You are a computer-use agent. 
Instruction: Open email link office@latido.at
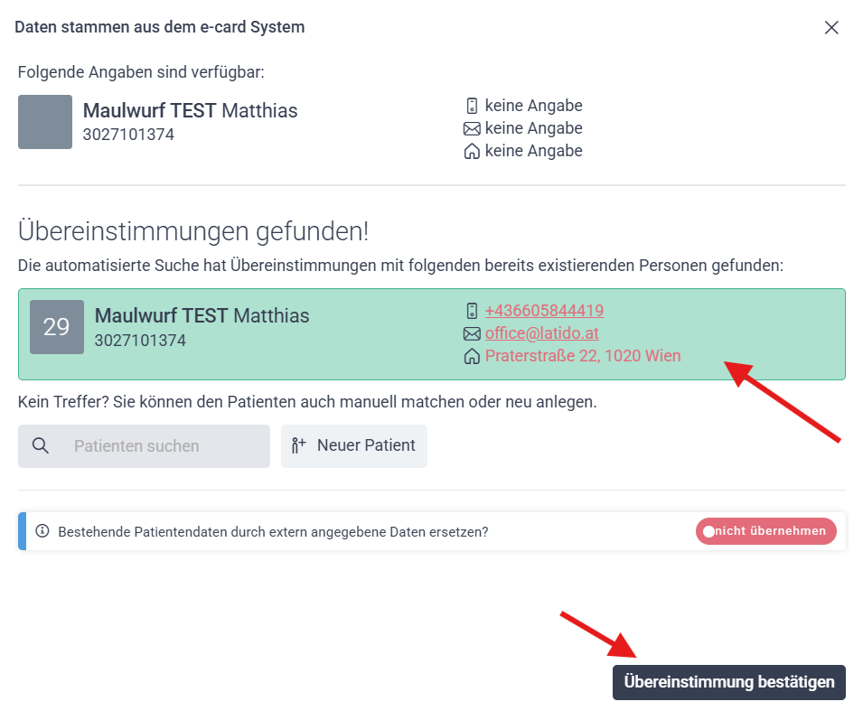click(x=541, y=333)
